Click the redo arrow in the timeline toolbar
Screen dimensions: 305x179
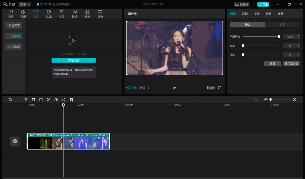coord(18,99)
